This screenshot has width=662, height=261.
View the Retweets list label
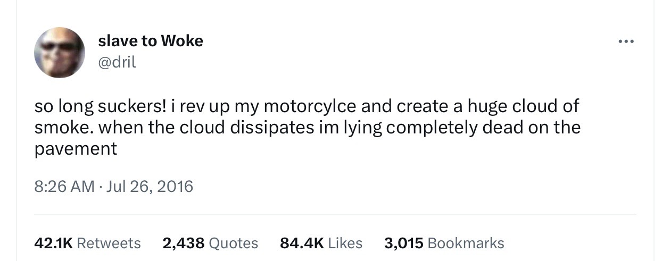click(109, 243)
